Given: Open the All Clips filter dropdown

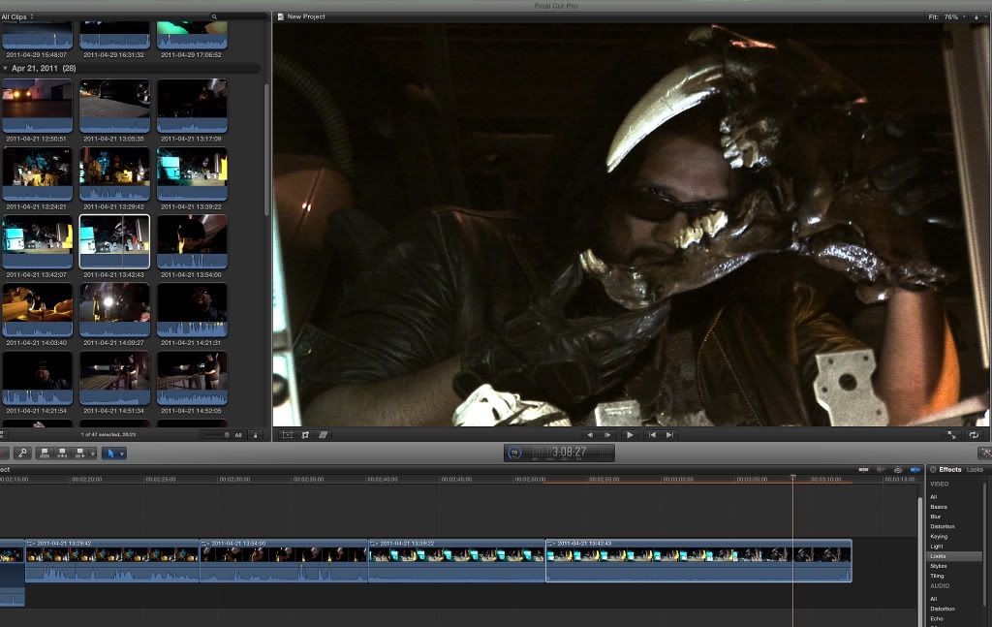Looking at the screenshot, I should pos(17,17).
